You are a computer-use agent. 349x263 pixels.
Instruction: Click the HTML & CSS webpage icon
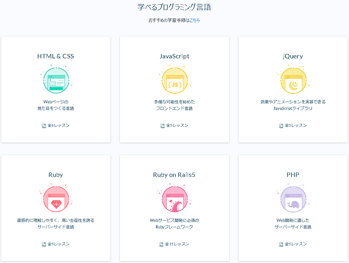tap(56, 80)
